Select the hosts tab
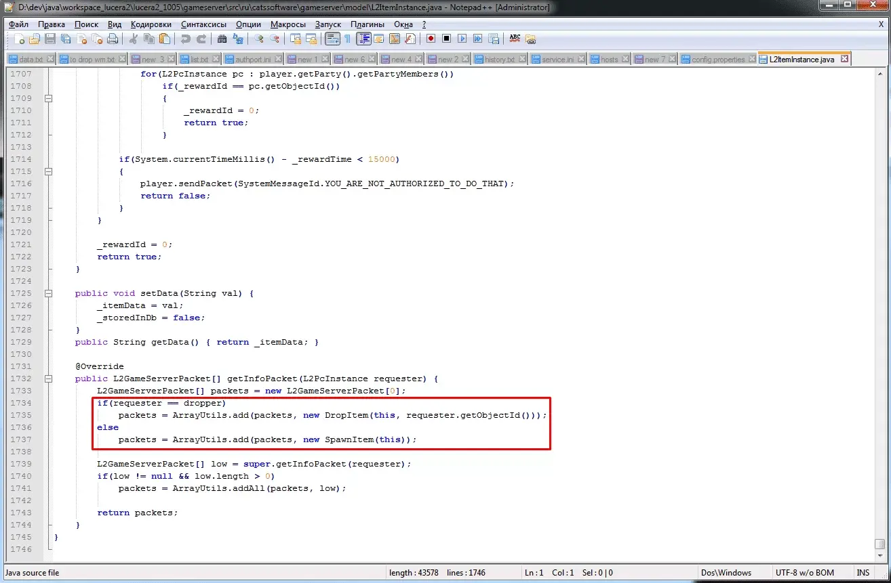 610,60
